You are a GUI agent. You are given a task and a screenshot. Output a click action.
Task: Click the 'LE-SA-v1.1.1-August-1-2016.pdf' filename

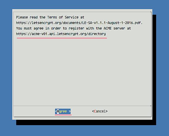pyautogui.click(x=112, y=23)
